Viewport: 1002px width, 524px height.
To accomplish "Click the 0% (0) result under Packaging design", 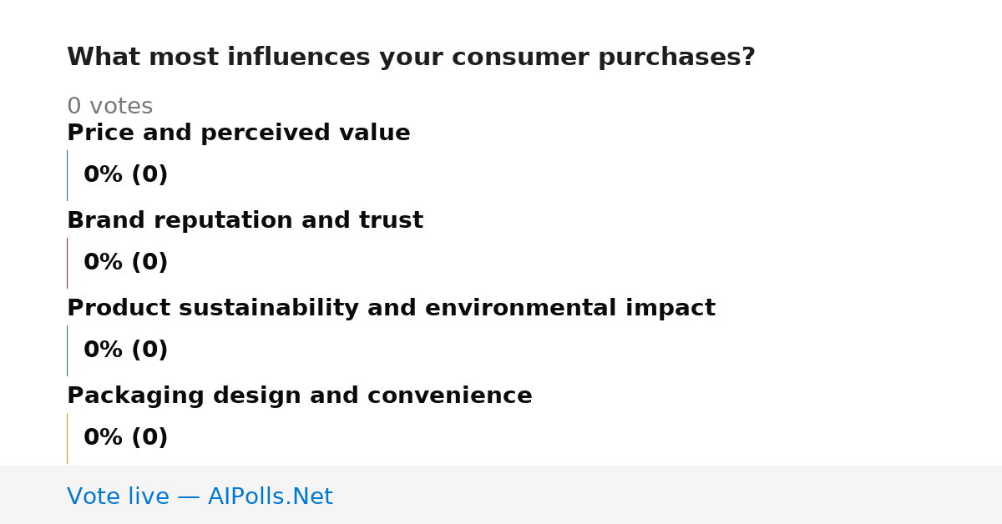I will click(x=126, y=438).
